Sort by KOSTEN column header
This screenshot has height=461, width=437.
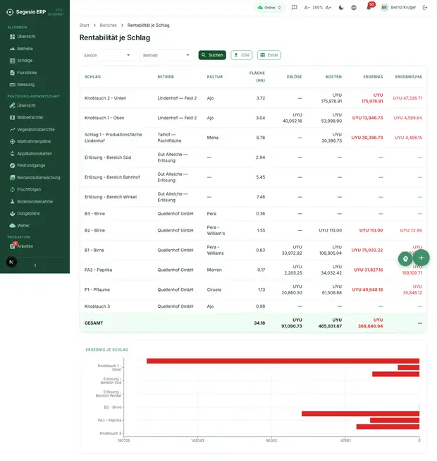click(x=333, y=77)
